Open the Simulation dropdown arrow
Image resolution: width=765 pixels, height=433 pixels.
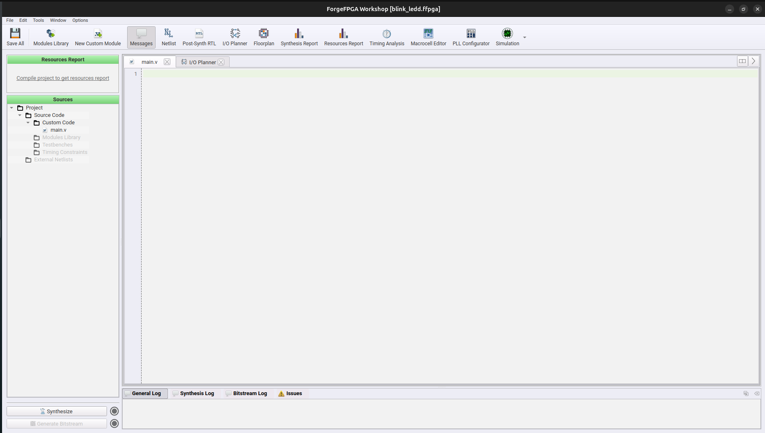tap(525, 37)
